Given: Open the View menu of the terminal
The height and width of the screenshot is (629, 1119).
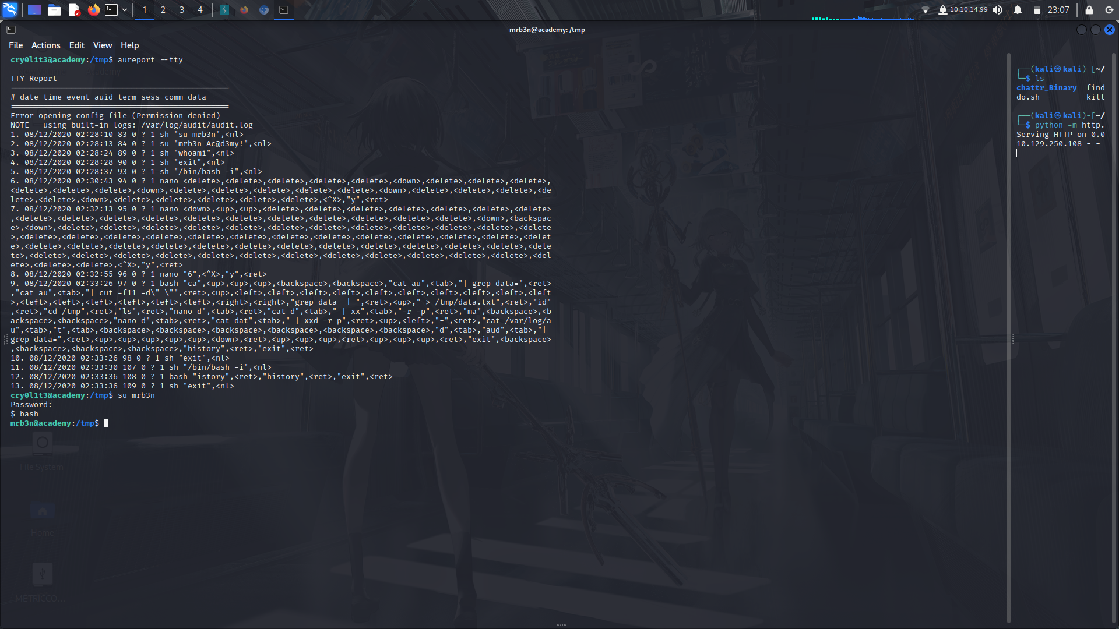Looking at the screenshot, I should click(102, 45).
